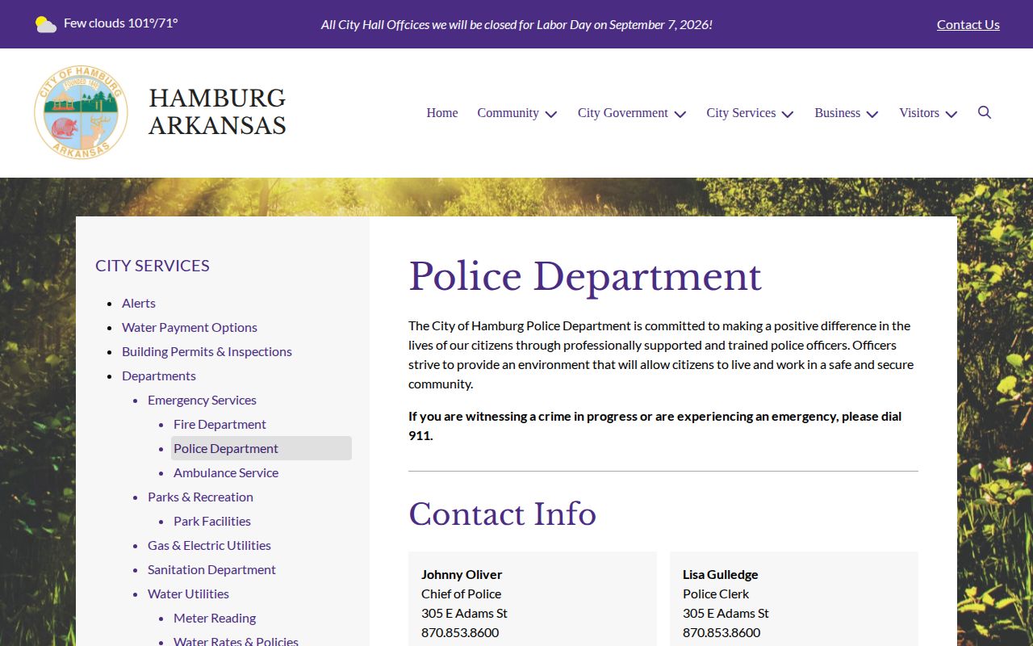The image size is (1033, 646).
Task: Expand the City Government menu chevron
Action: coord(680,114)
